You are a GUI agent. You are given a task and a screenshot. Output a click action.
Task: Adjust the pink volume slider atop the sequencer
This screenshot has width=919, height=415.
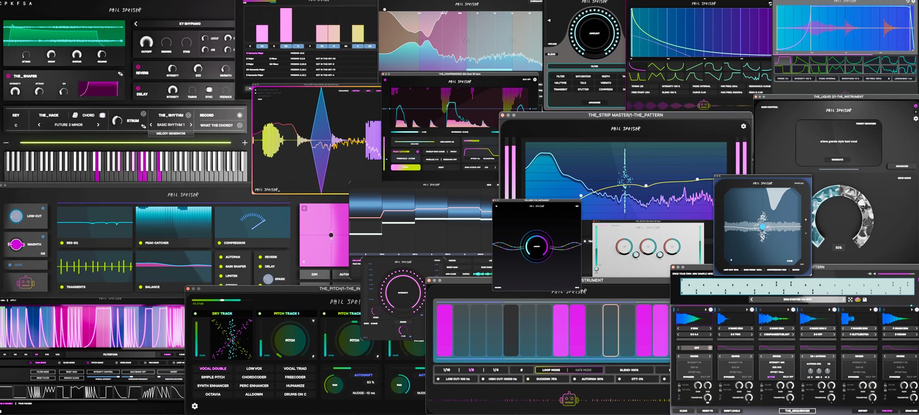896,274
